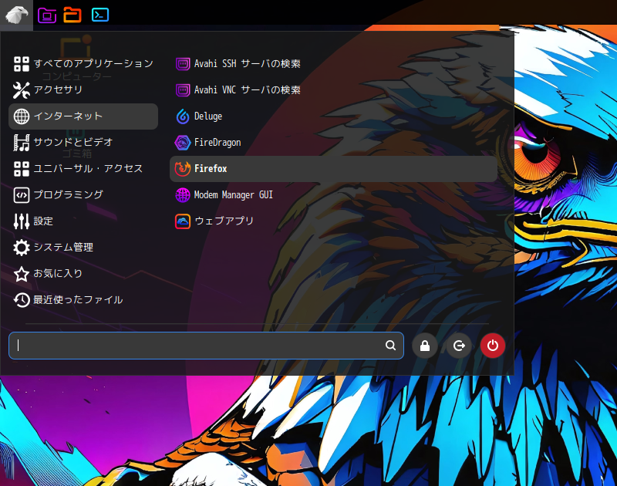
Task: Click the Firefox flame icon
Action: (x=183, y=169)
